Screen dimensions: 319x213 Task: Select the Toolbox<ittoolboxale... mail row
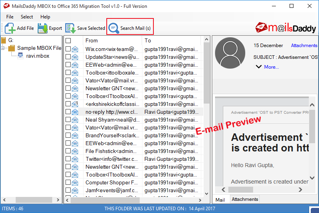click(x=134, y=73)
